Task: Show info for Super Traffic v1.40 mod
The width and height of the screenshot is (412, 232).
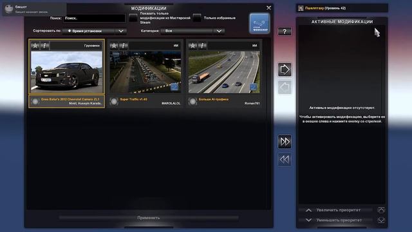Action: point(124,46)
